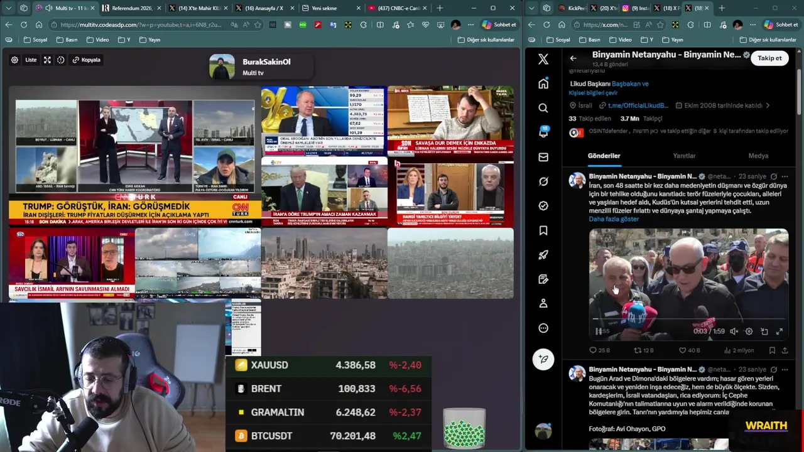Open verified badge icon in X sidebar
The image size is (804, 452).
tap(543, 206)
